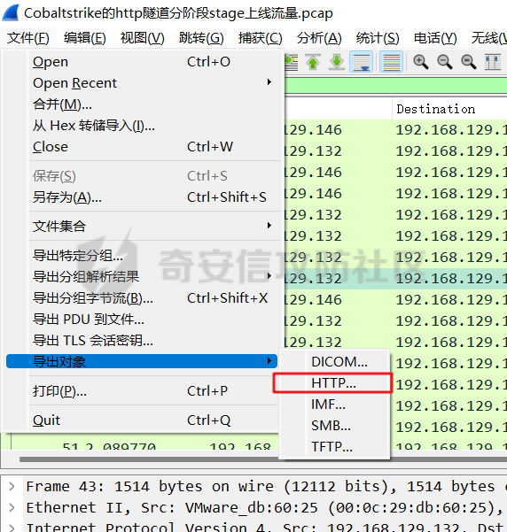Expand the Ethernet II details row

point(12,507)
